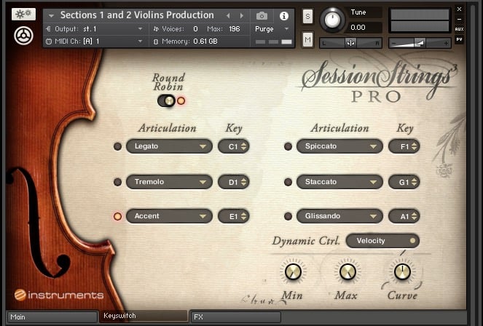Switch to the FX tab
Image resolution: width=483 pixels, height=326 pixels.
coord(235,317)
